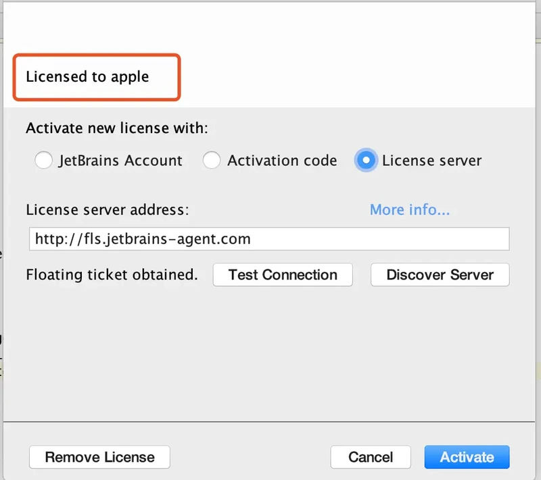Click the 'License server' label text
The width and height of the screenshot is (541, 480).
click(431, 161)
